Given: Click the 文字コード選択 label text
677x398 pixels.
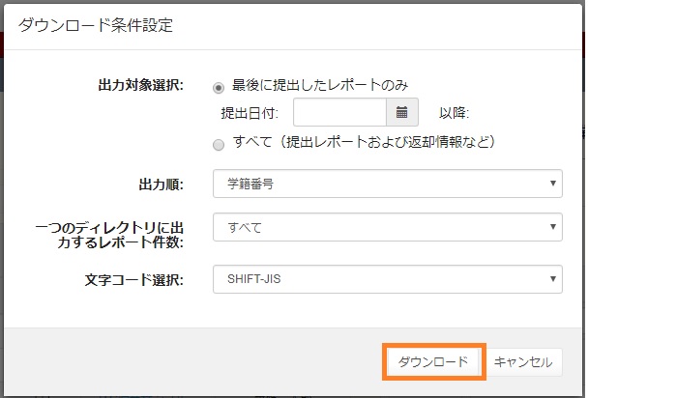Looking at the screenshot, I should pos(141,279).
